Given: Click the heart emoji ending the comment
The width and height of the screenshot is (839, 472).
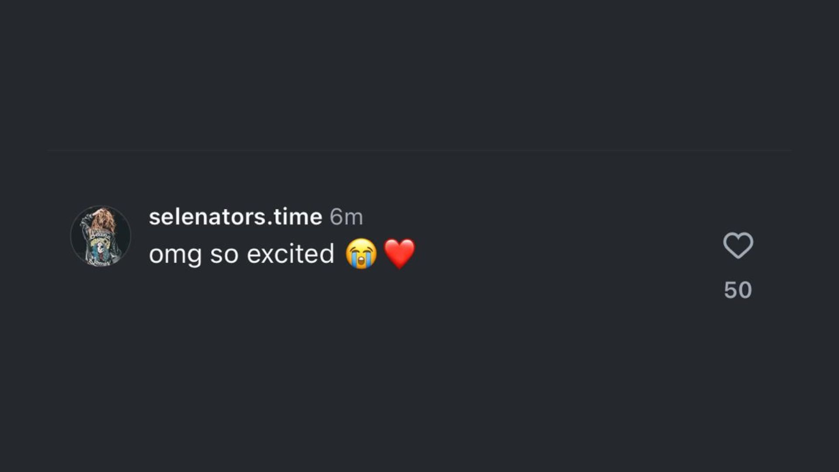Looking at the screenshot, I should tap(399, 253).
